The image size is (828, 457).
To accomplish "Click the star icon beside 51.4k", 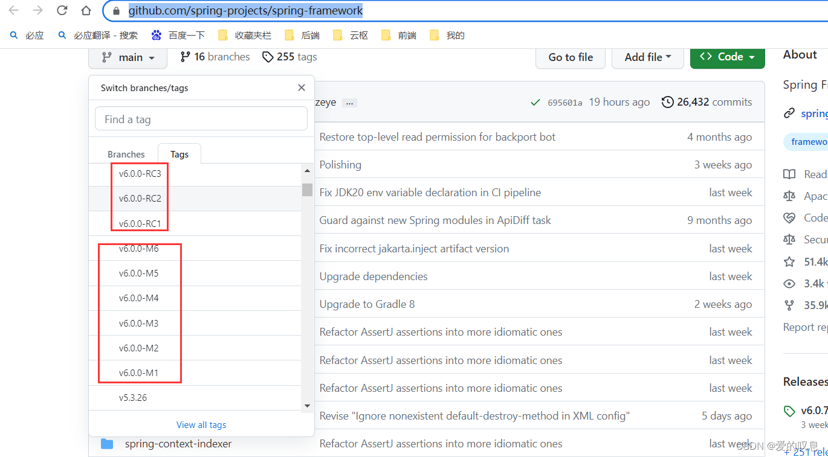I will 789,262.
